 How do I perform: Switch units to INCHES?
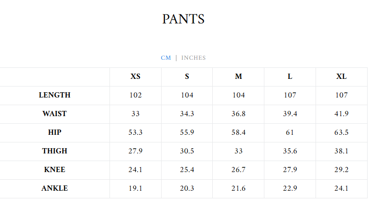pos(193,58)
